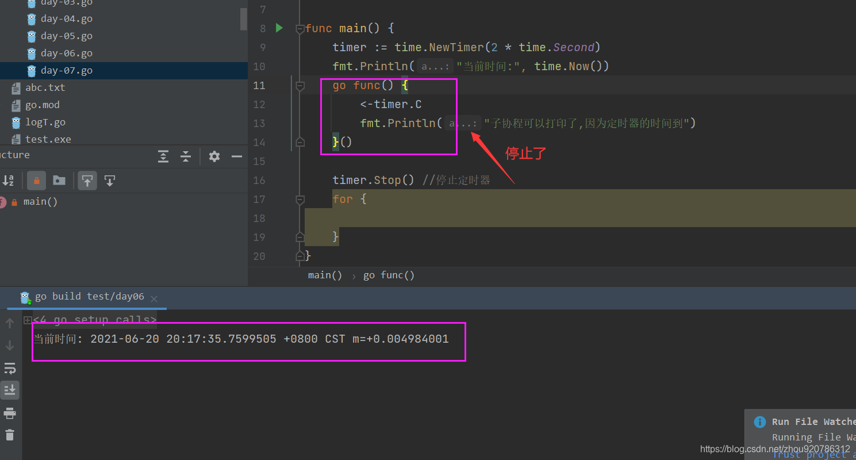
Task: Collapse func main() fold marker at line 8
Action: coord(300,29)
